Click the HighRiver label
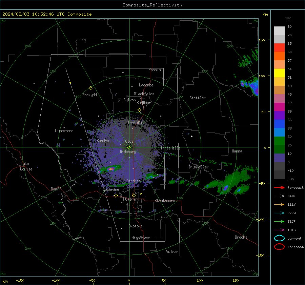 (141, 238)
